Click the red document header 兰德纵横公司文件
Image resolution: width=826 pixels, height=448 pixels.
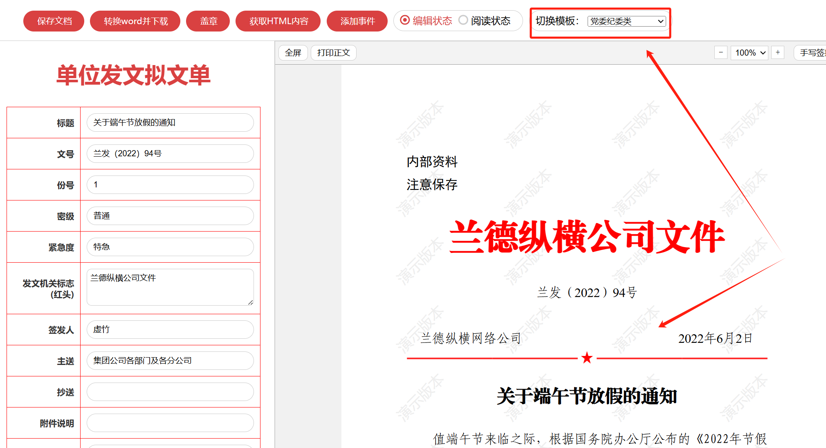point(587,237)
